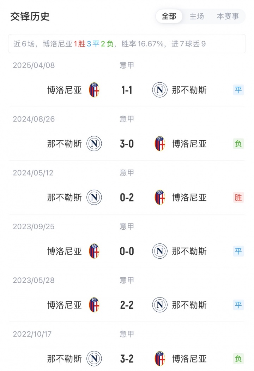Click the 0-2 score on 2024/05/12
Image resolution: width=254 pixels, height=371 pixels.
(127, 198)
